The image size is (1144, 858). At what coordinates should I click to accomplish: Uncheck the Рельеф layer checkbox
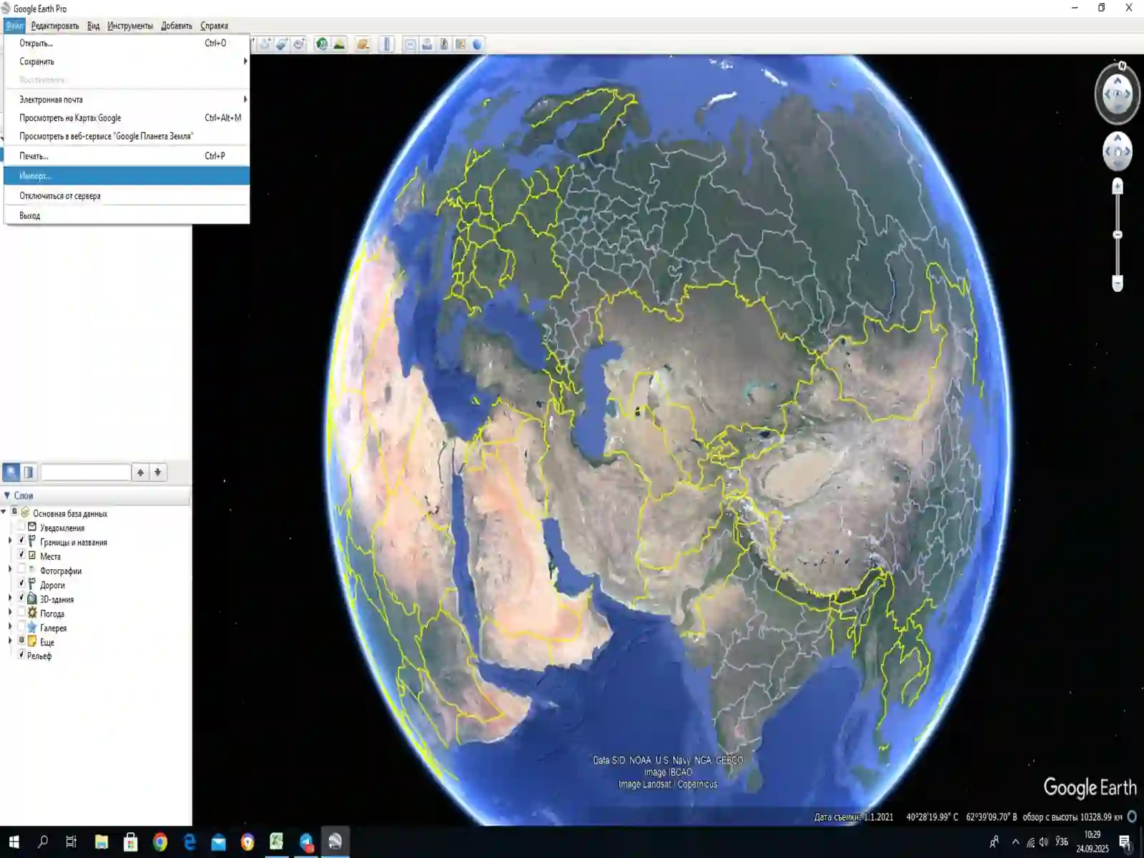tap(21, 654)
